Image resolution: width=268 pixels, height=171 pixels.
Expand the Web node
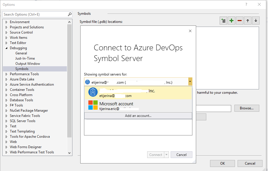point(6,142)
